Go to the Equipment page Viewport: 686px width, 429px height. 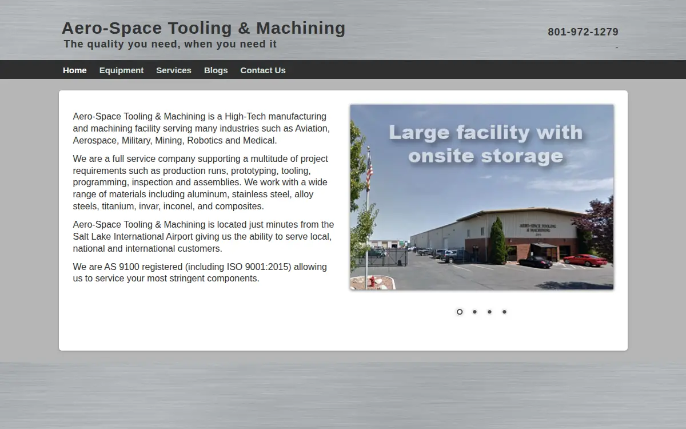tap(121, 70)
